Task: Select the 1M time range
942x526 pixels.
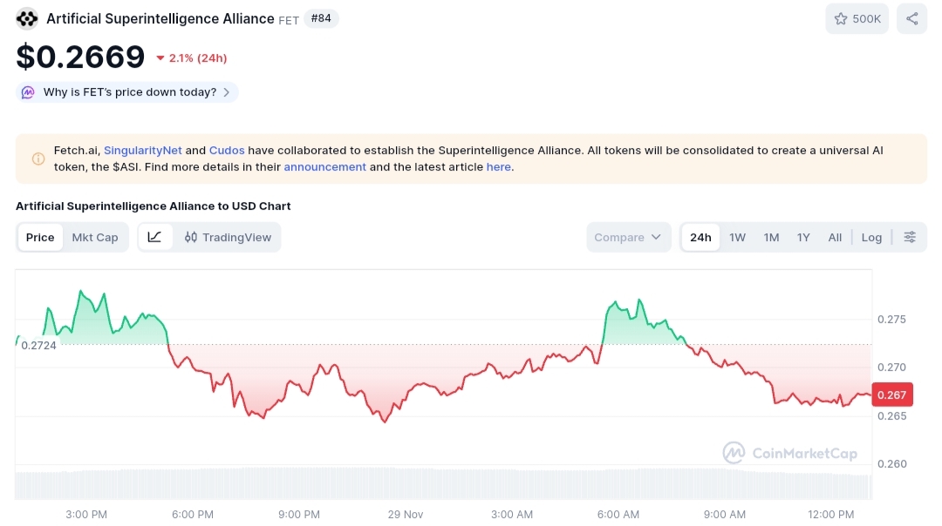Action: pos(771,238)
